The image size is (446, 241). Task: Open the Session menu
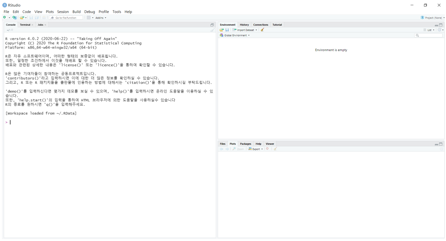(x=63, y=11)
